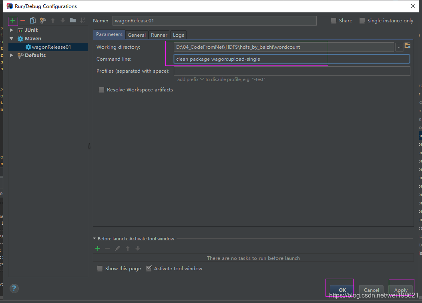Confirm with the OK button
Viewport: 422px width, 303px height.
(342, 290)
